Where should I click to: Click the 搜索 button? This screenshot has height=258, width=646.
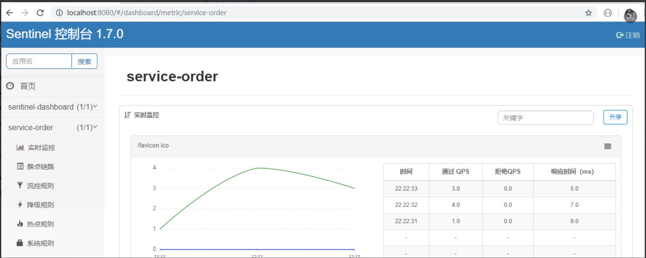(84, 61)
